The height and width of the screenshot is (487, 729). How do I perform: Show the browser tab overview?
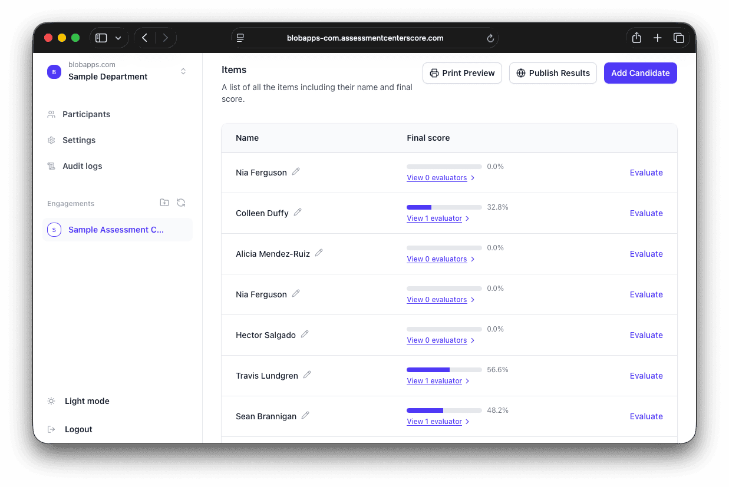coord(679,38)
